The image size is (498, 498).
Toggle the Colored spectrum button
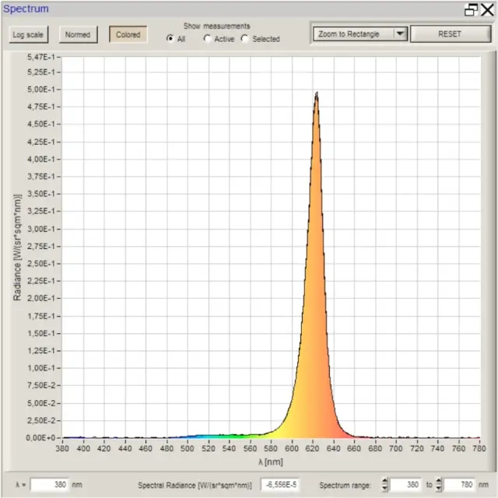point(128,34)
